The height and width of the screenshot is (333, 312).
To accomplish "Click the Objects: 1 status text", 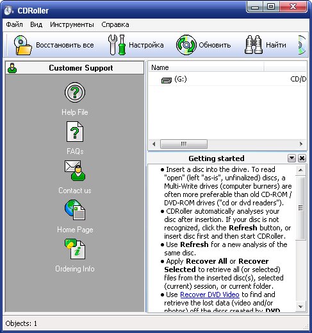I will click(21, 323).
